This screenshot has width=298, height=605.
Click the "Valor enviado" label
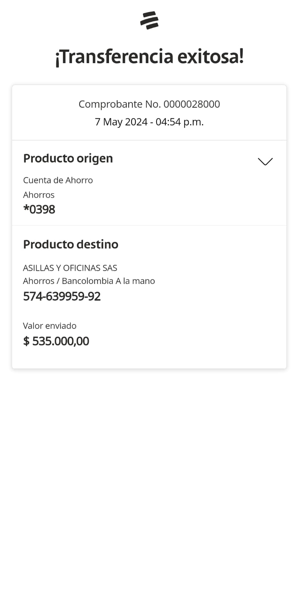[49, 326]
